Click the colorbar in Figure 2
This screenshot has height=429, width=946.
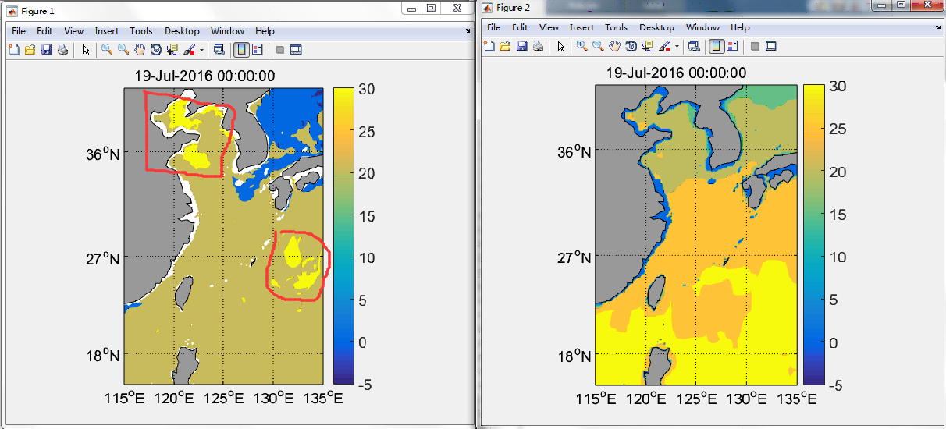pyautogui.click(x=814, y=234)
